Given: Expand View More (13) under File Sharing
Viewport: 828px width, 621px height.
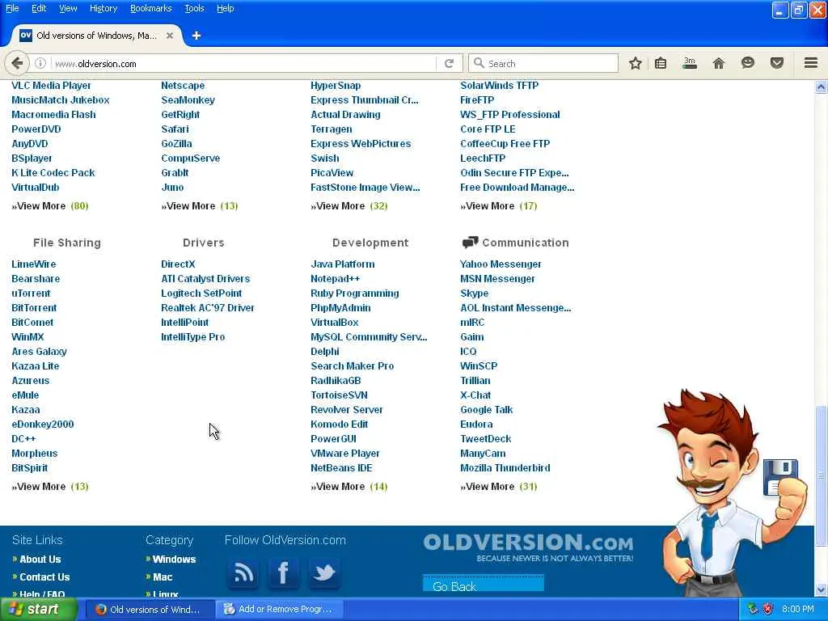Looking at the screenshot, I should (49, 486).
